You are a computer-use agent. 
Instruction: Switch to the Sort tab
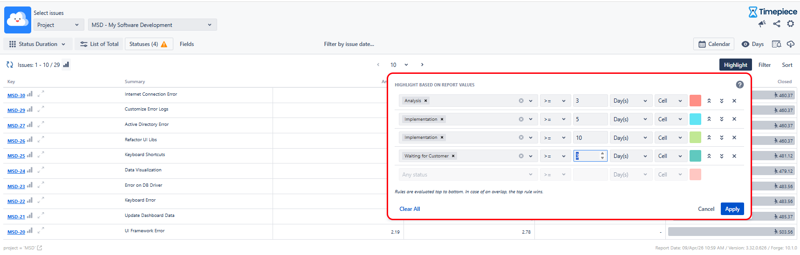[787, 65]
